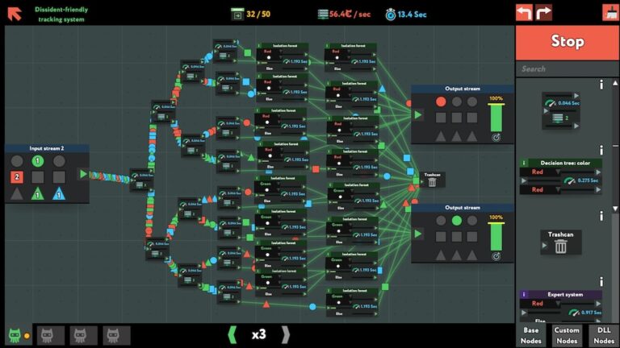This screenshot has width=620, height=348.
Task: Select the green cat profile icon
Action: click(x=15, y=335)
